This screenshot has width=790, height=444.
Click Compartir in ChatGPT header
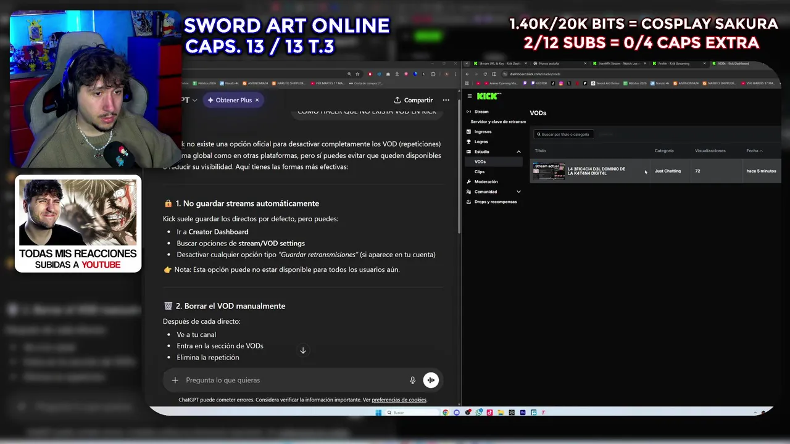(414, 100)
